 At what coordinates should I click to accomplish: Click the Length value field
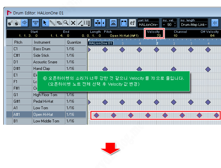(x=91, y=36)
